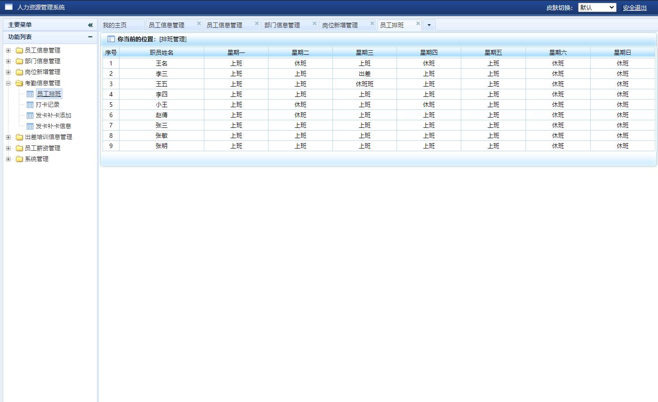This screenshot has height=402, width=658.
Task: Click the 星期五 column header
Action: 493,52
